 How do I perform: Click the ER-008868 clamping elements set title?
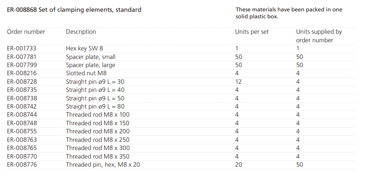click(x=74, y=9)
